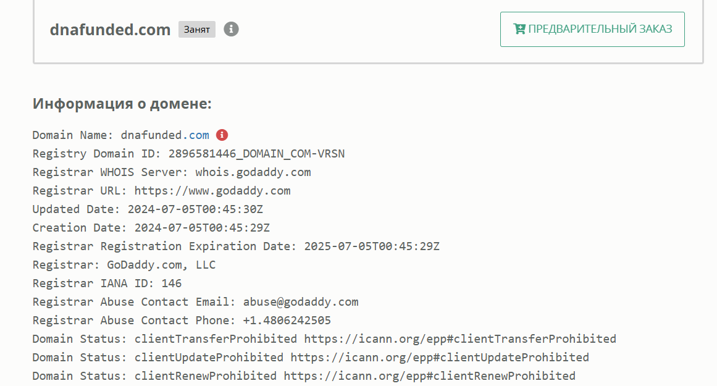The height and width of the screenshot is (386, 717).
Task: Click the Занят status badge
Action: 196,29
